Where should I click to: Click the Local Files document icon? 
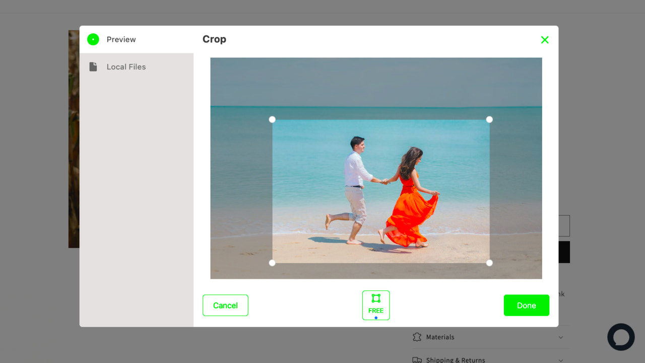(93, 66)
